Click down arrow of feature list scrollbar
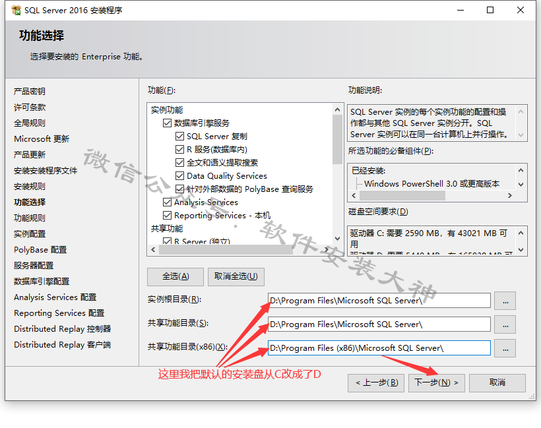Viewport: 541px width, 428px height. (x=337, y=239)
